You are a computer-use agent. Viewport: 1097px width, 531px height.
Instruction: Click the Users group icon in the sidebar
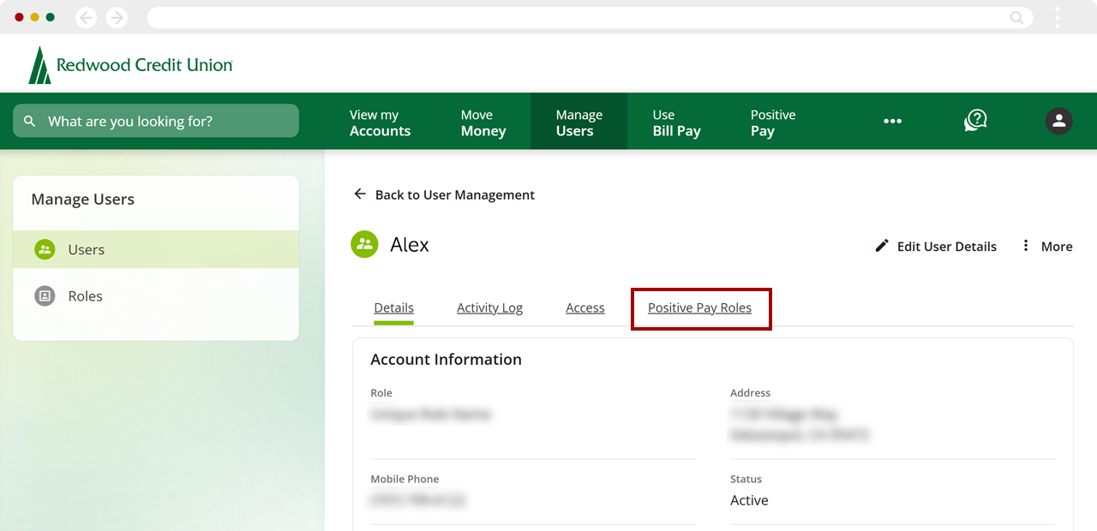[45, 249]
